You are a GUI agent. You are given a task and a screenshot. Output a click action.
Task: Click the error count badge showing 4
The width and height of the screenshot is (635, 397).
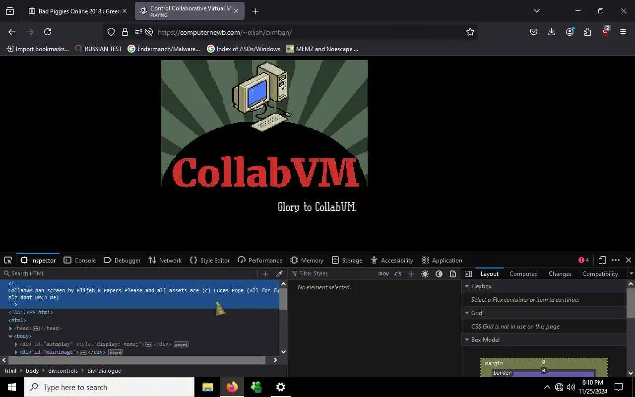point(583,260)
